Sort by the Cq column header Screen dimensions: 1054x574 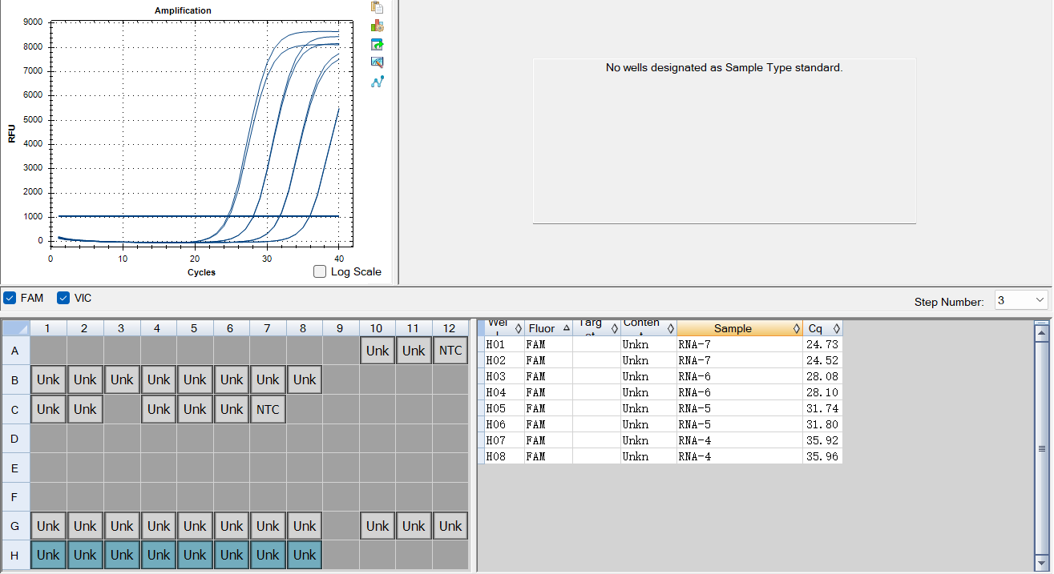(822, 328)
